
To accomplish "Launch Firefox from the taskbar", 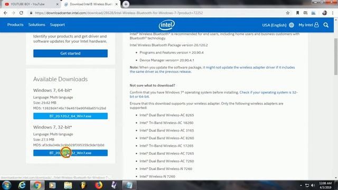I will pyautogui.click(x=99, y=185).
